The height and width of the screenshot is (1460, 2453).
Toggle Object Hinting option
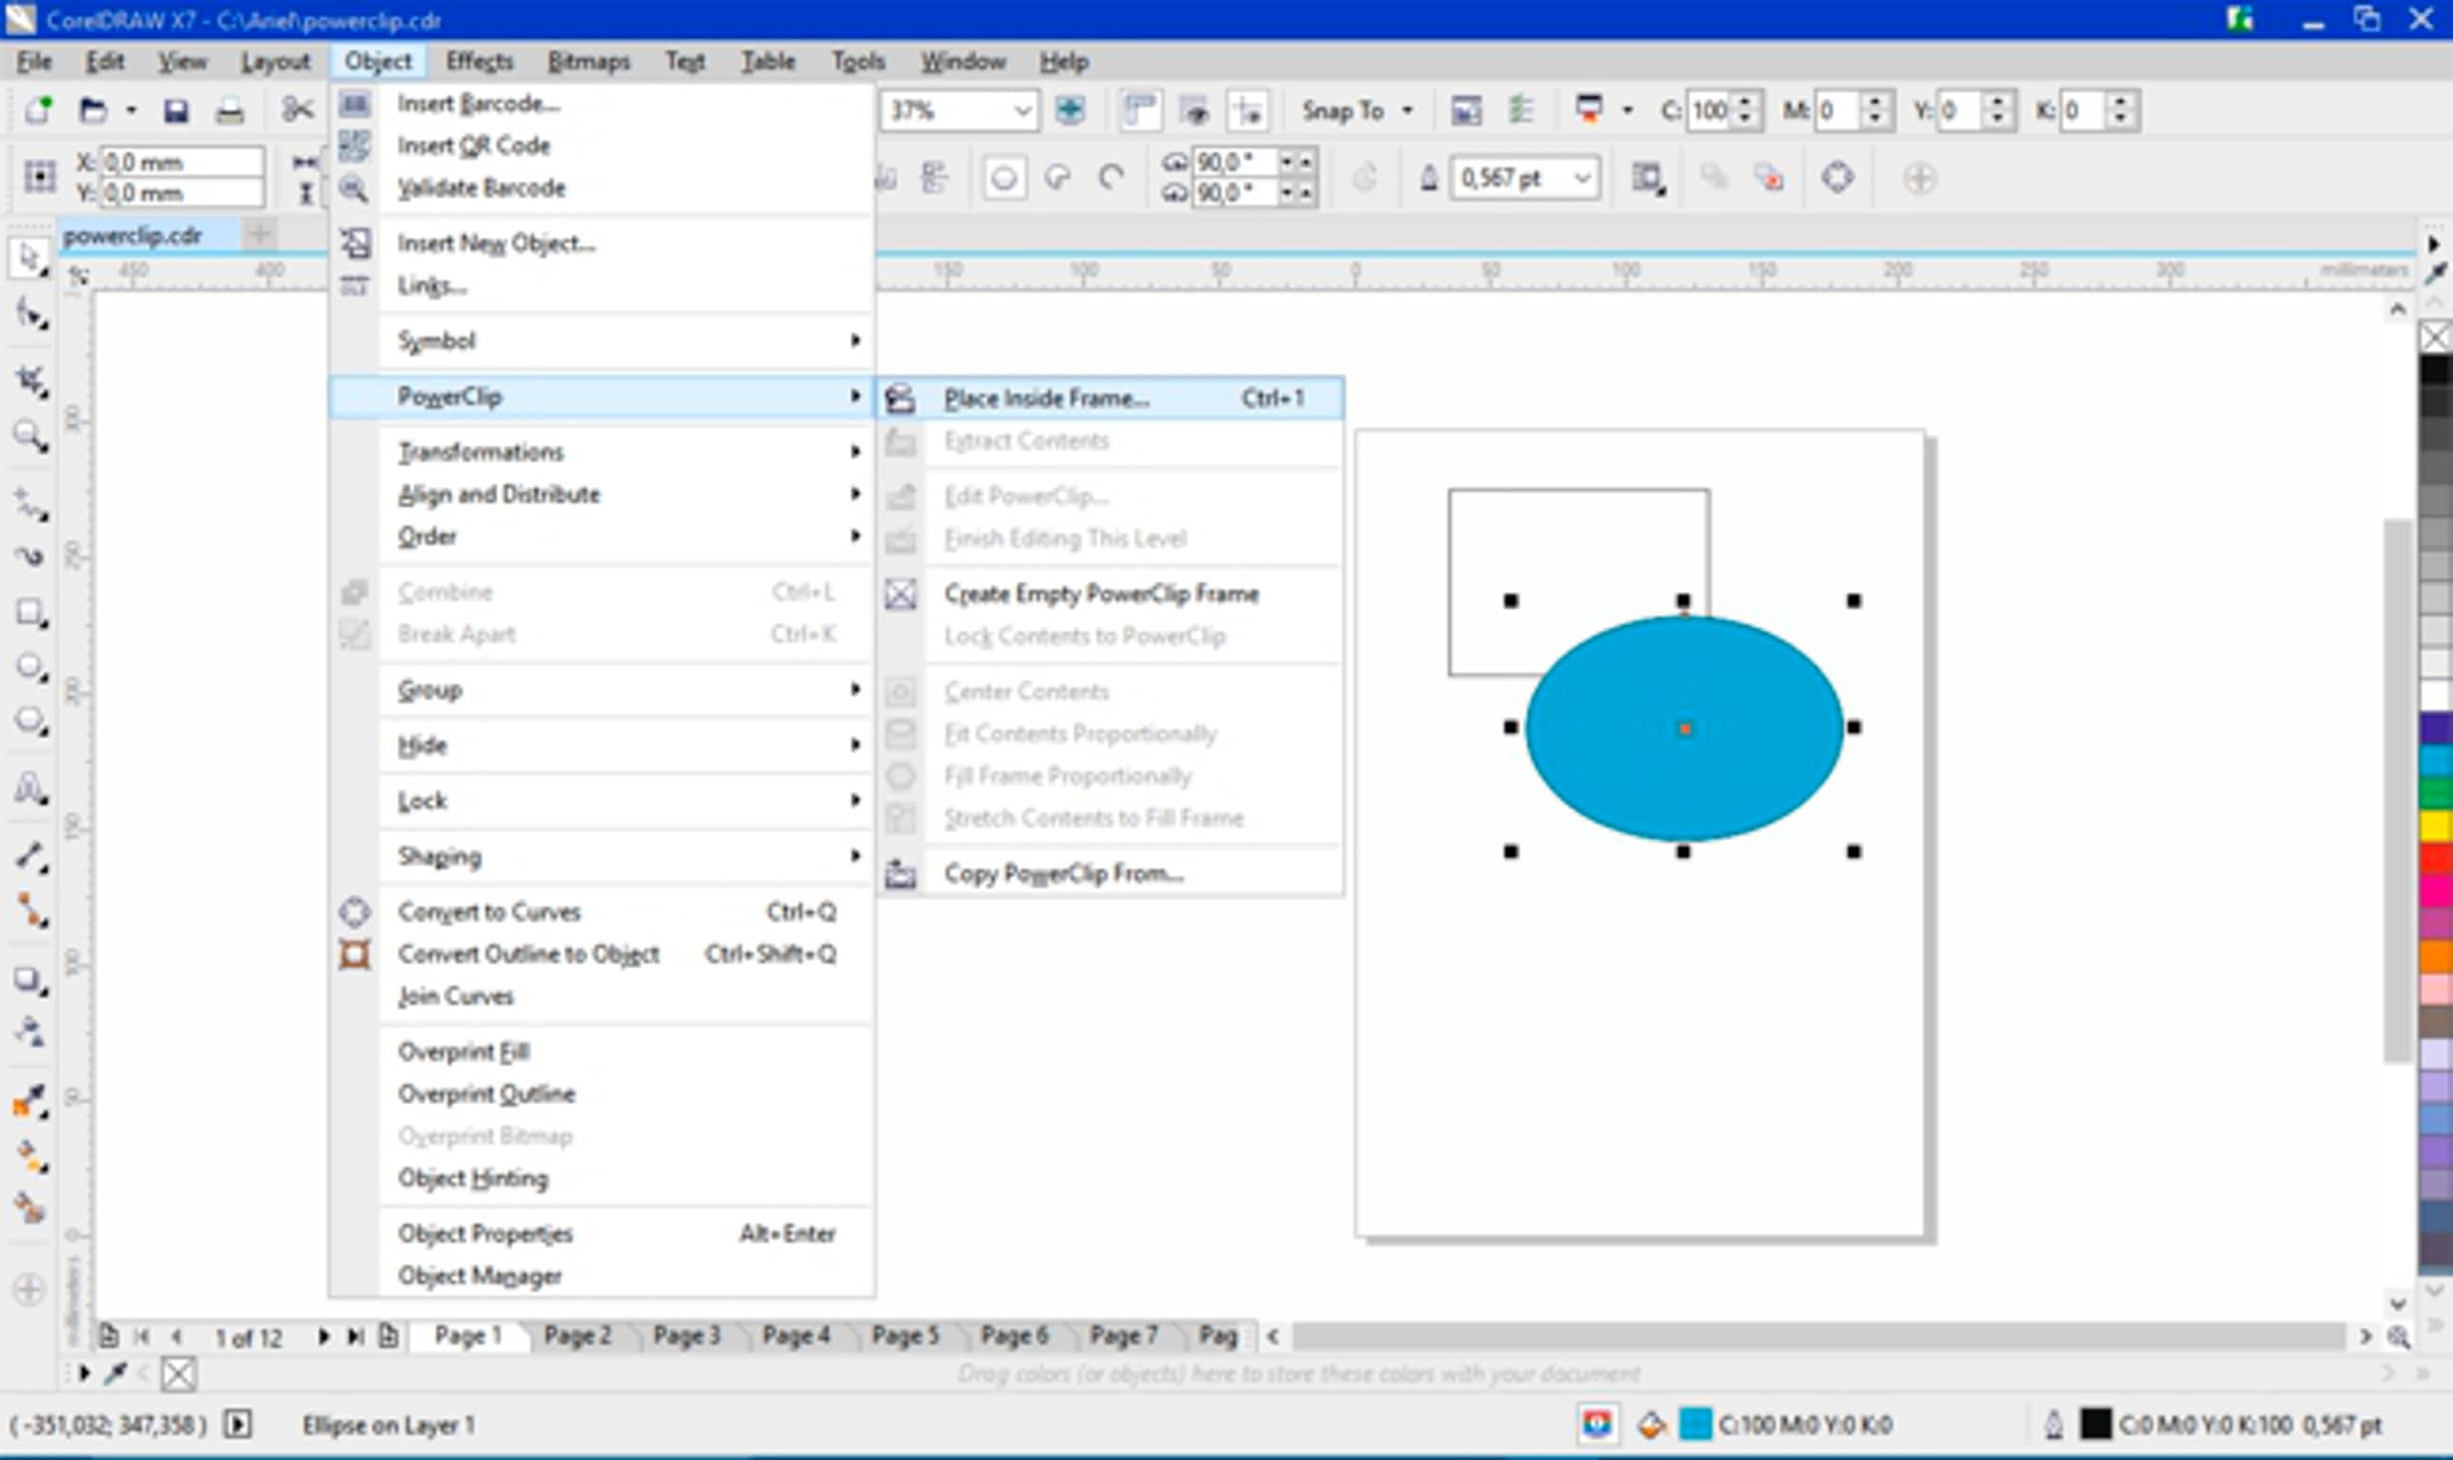[x=603, y=1178]
